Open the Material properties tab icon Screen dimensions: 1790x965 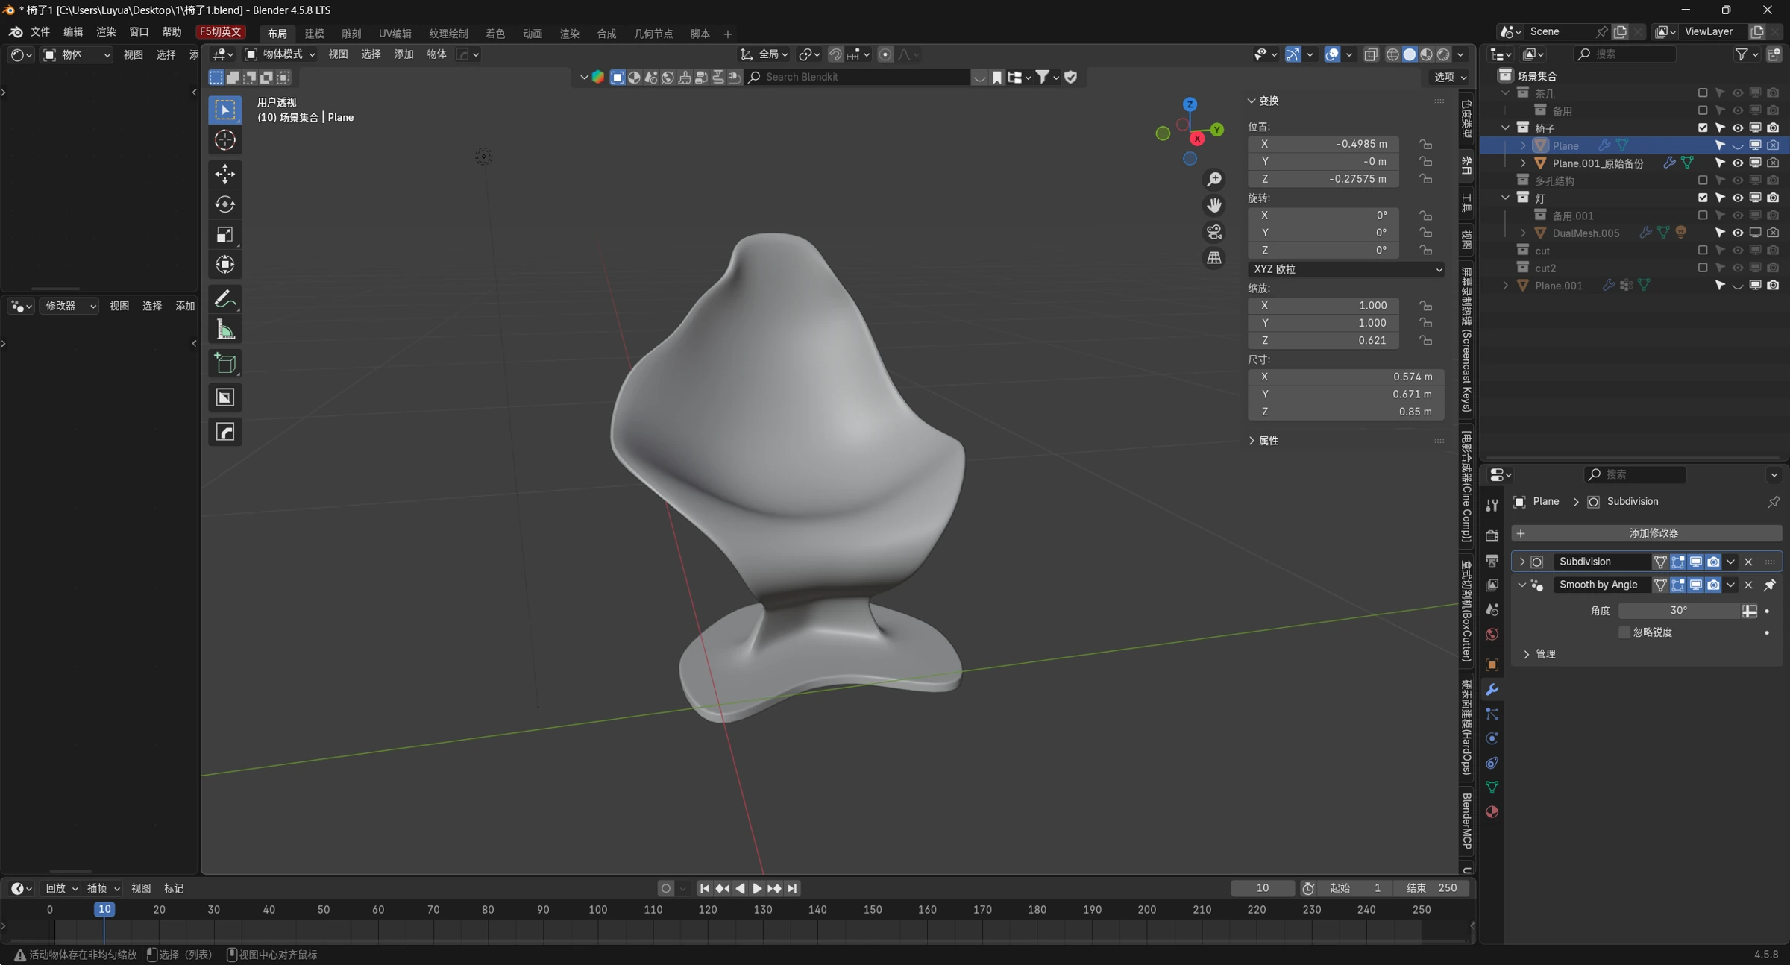(1492, 812)
